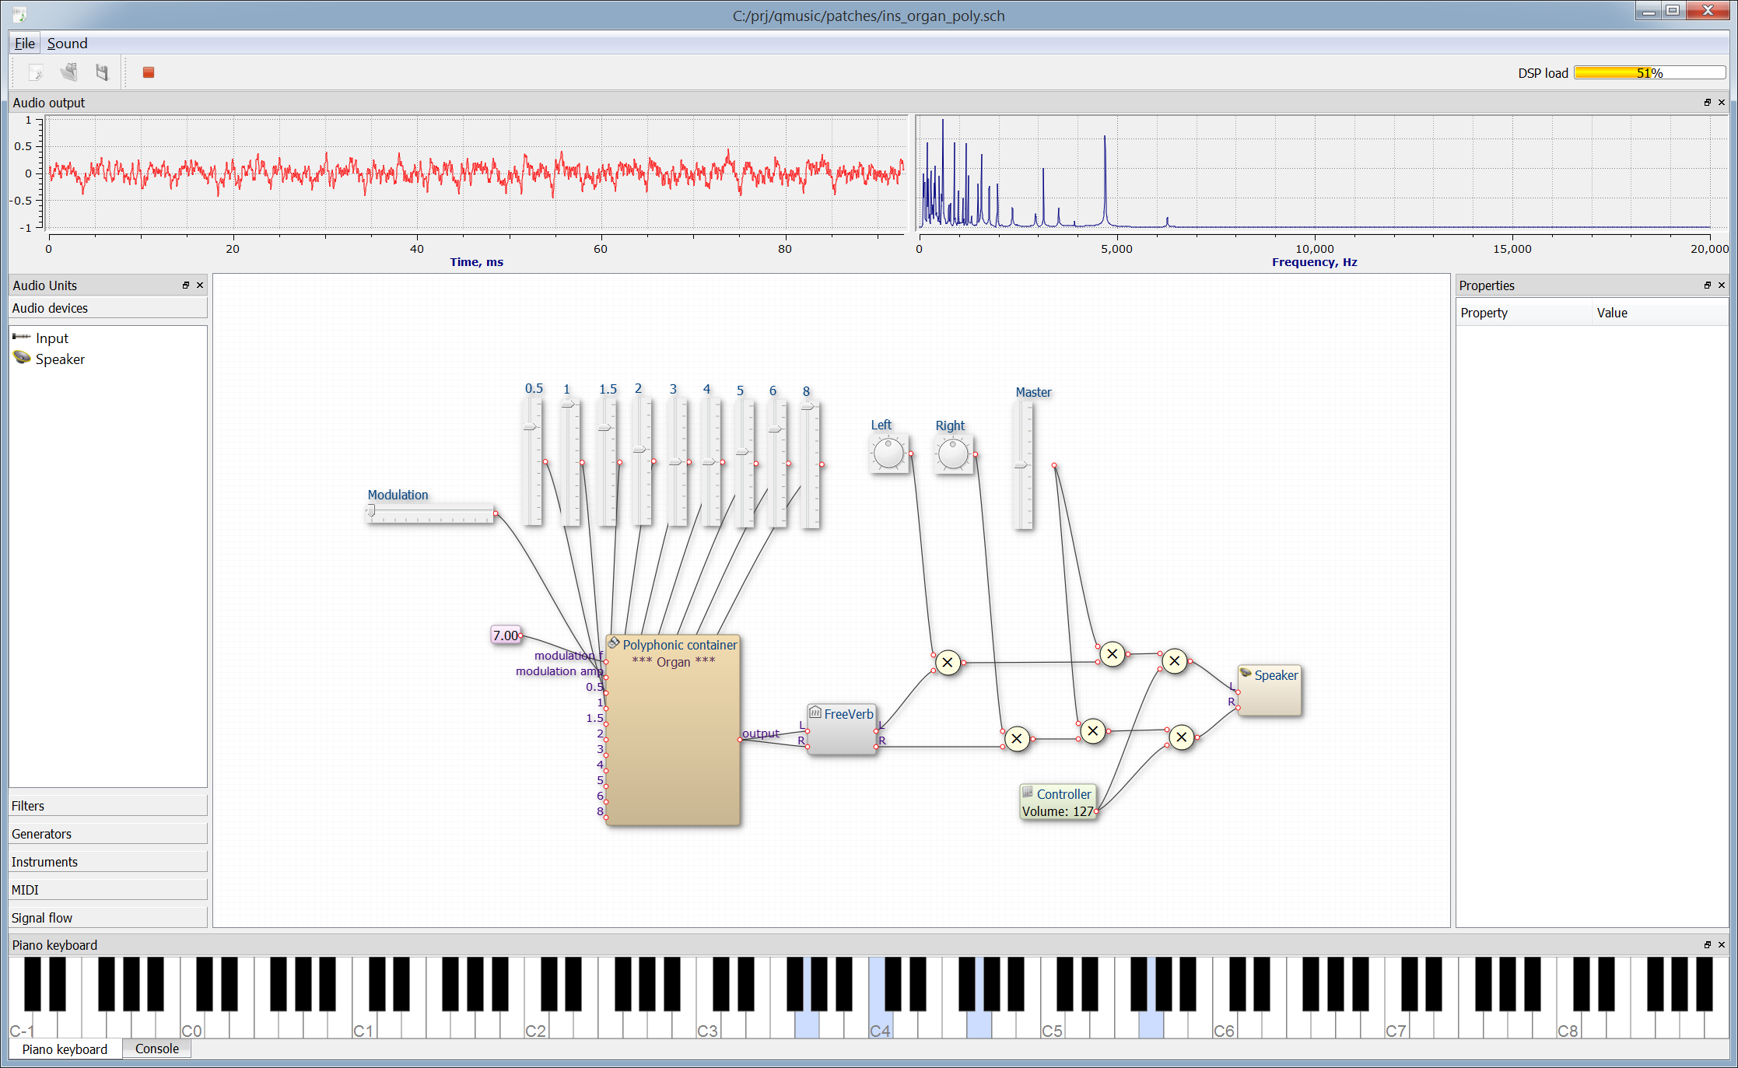Click the save floppy disk icon
The width and height of the screenshot is (1738, 1068).
click(102, 72)
